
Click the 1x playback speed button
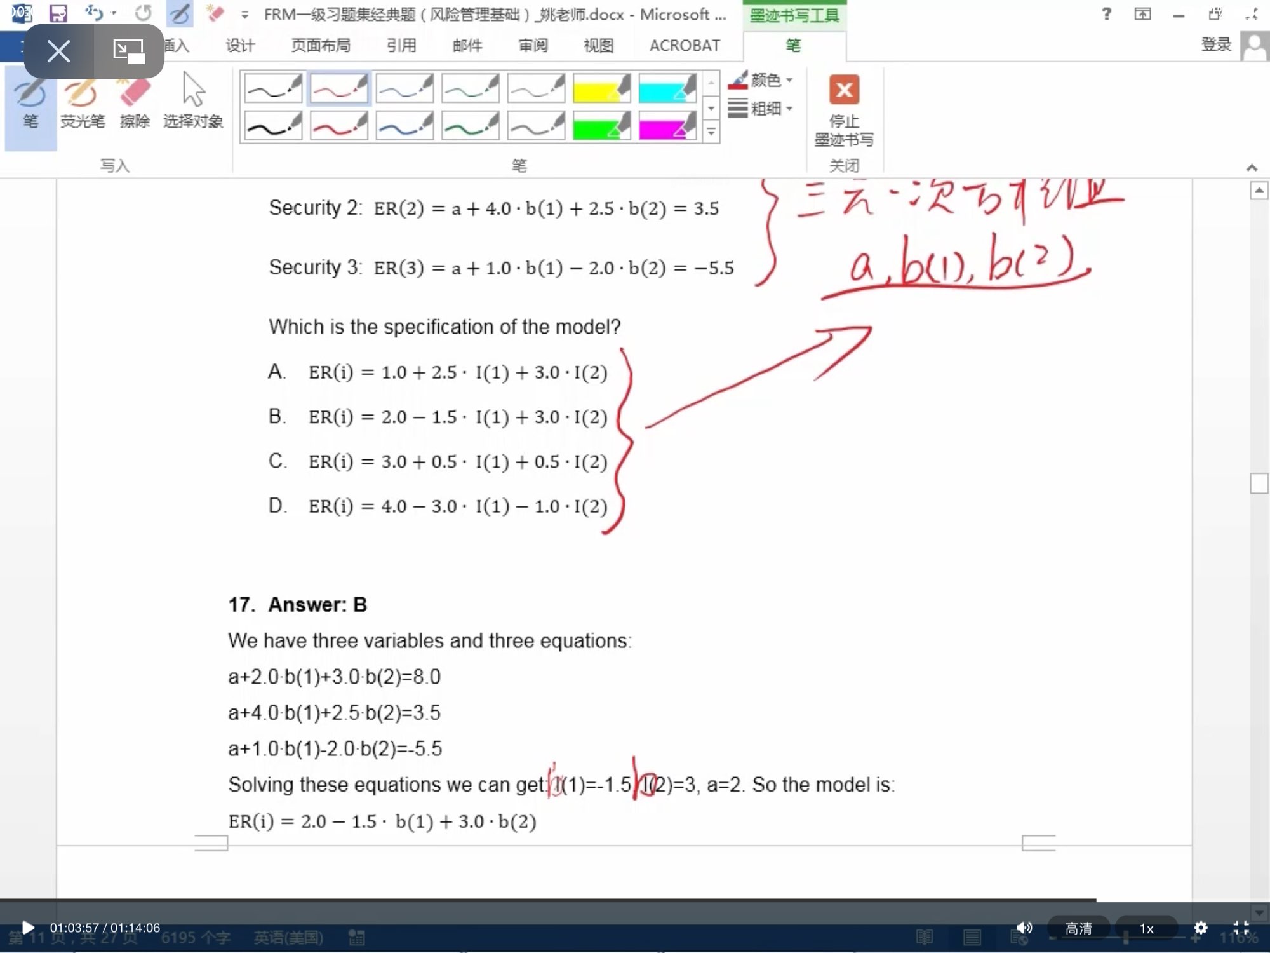click(x=1146, y=928)
